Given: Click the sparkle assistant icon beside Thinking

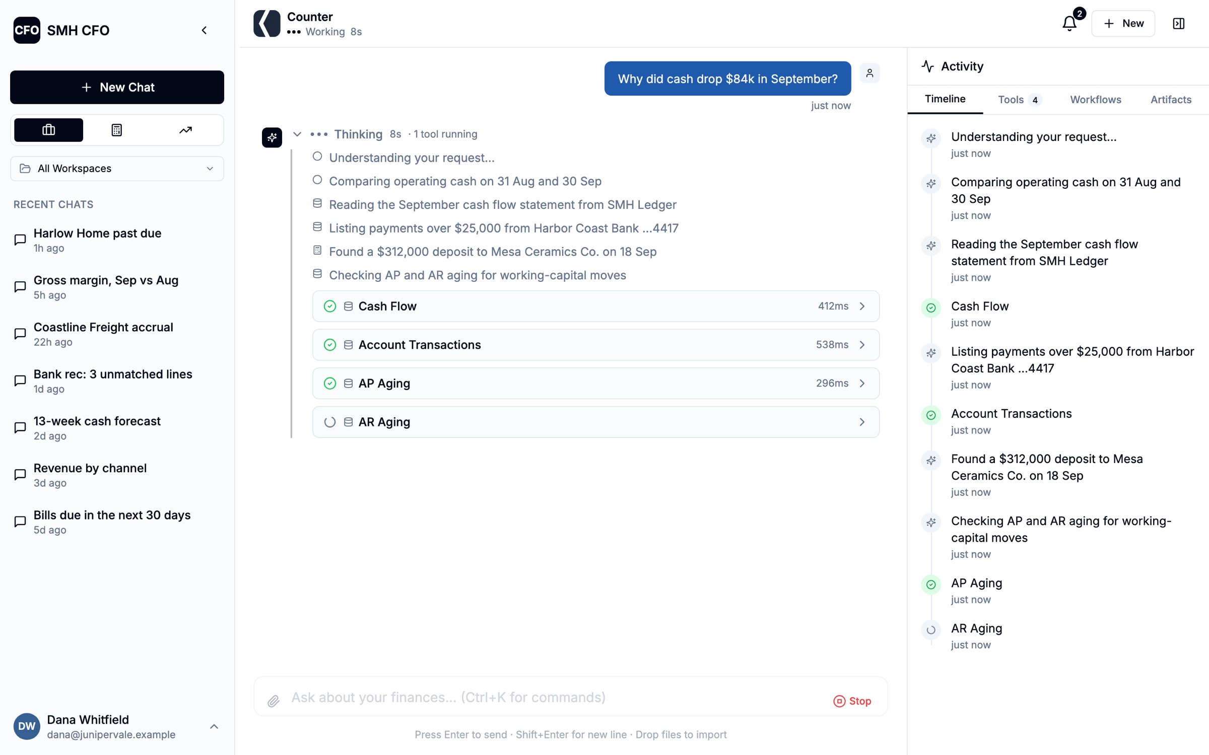Looking at the screenshot, I should 272,137.
